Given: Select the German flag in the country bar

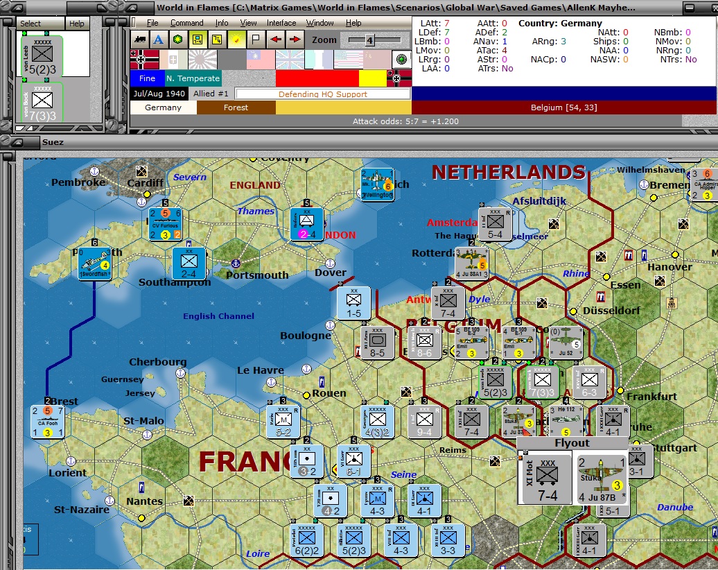Looking at the screenshot, I should pyautogui.click(x=145, y=60).
